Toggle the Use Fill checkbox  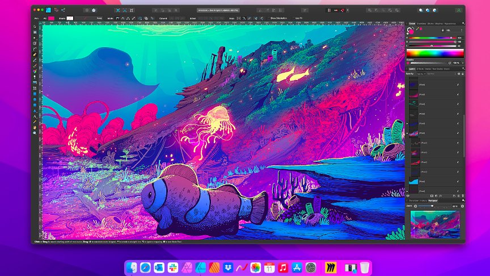[x=294, y=19]
